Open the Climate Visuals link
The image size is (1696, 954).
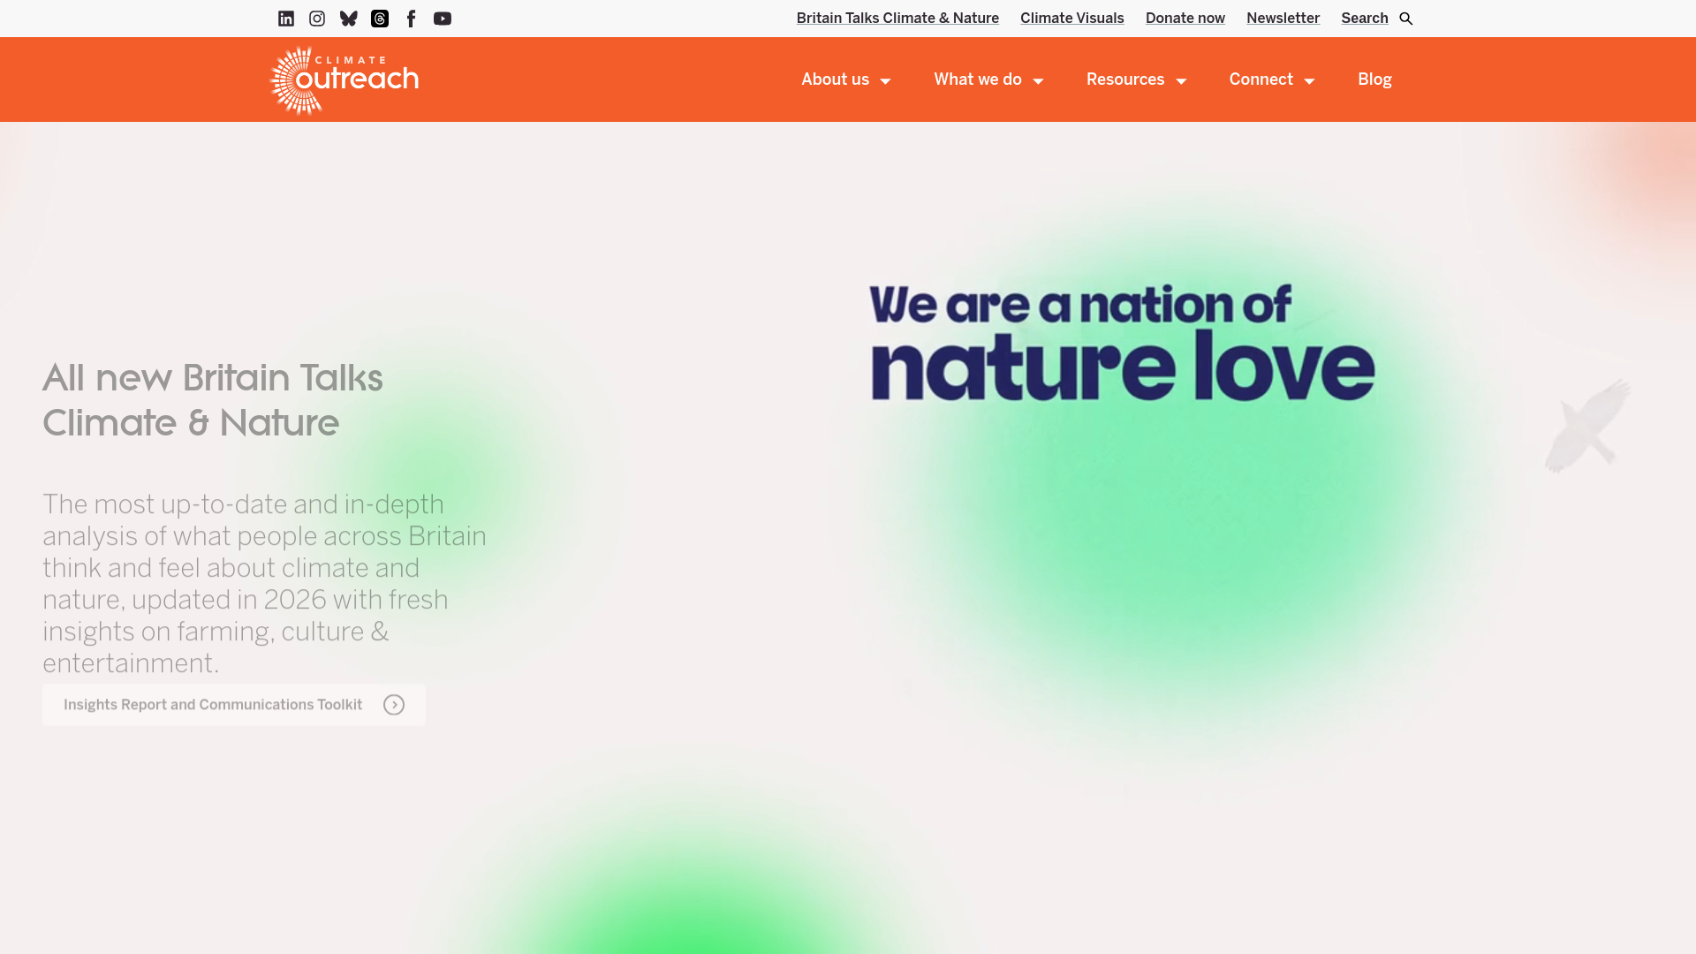pyautogui.click(x=1071, y=19)
